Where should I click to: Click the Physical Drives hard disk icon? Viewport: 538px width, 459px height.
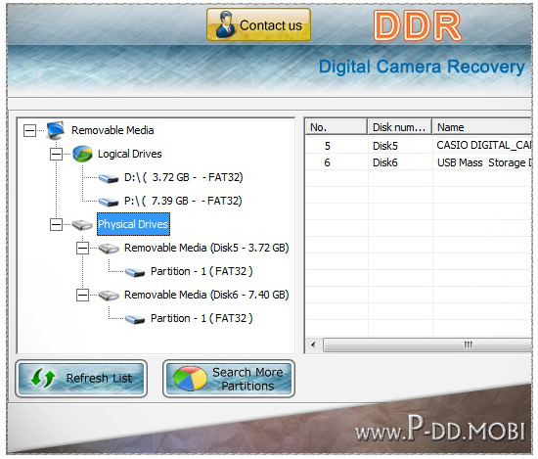point(82,225)
